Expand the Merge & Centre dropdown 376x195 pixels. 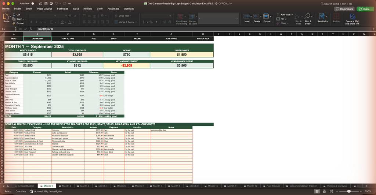(x=136, y=22)
